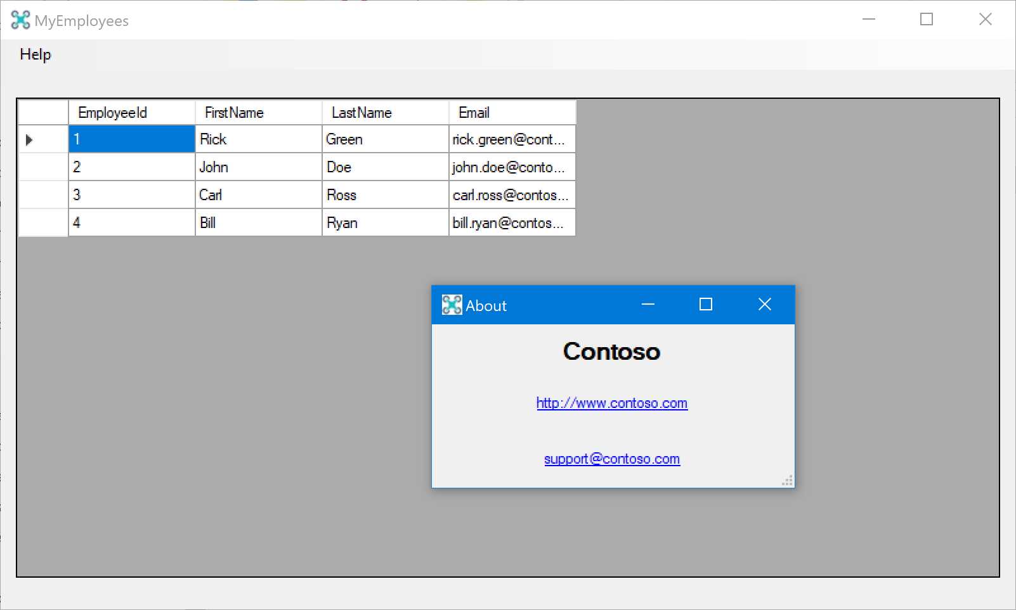The width and height of the screenshot is (1016, 610).
Task: Select the row header for Carl Ross
Action: click(43, 195)
